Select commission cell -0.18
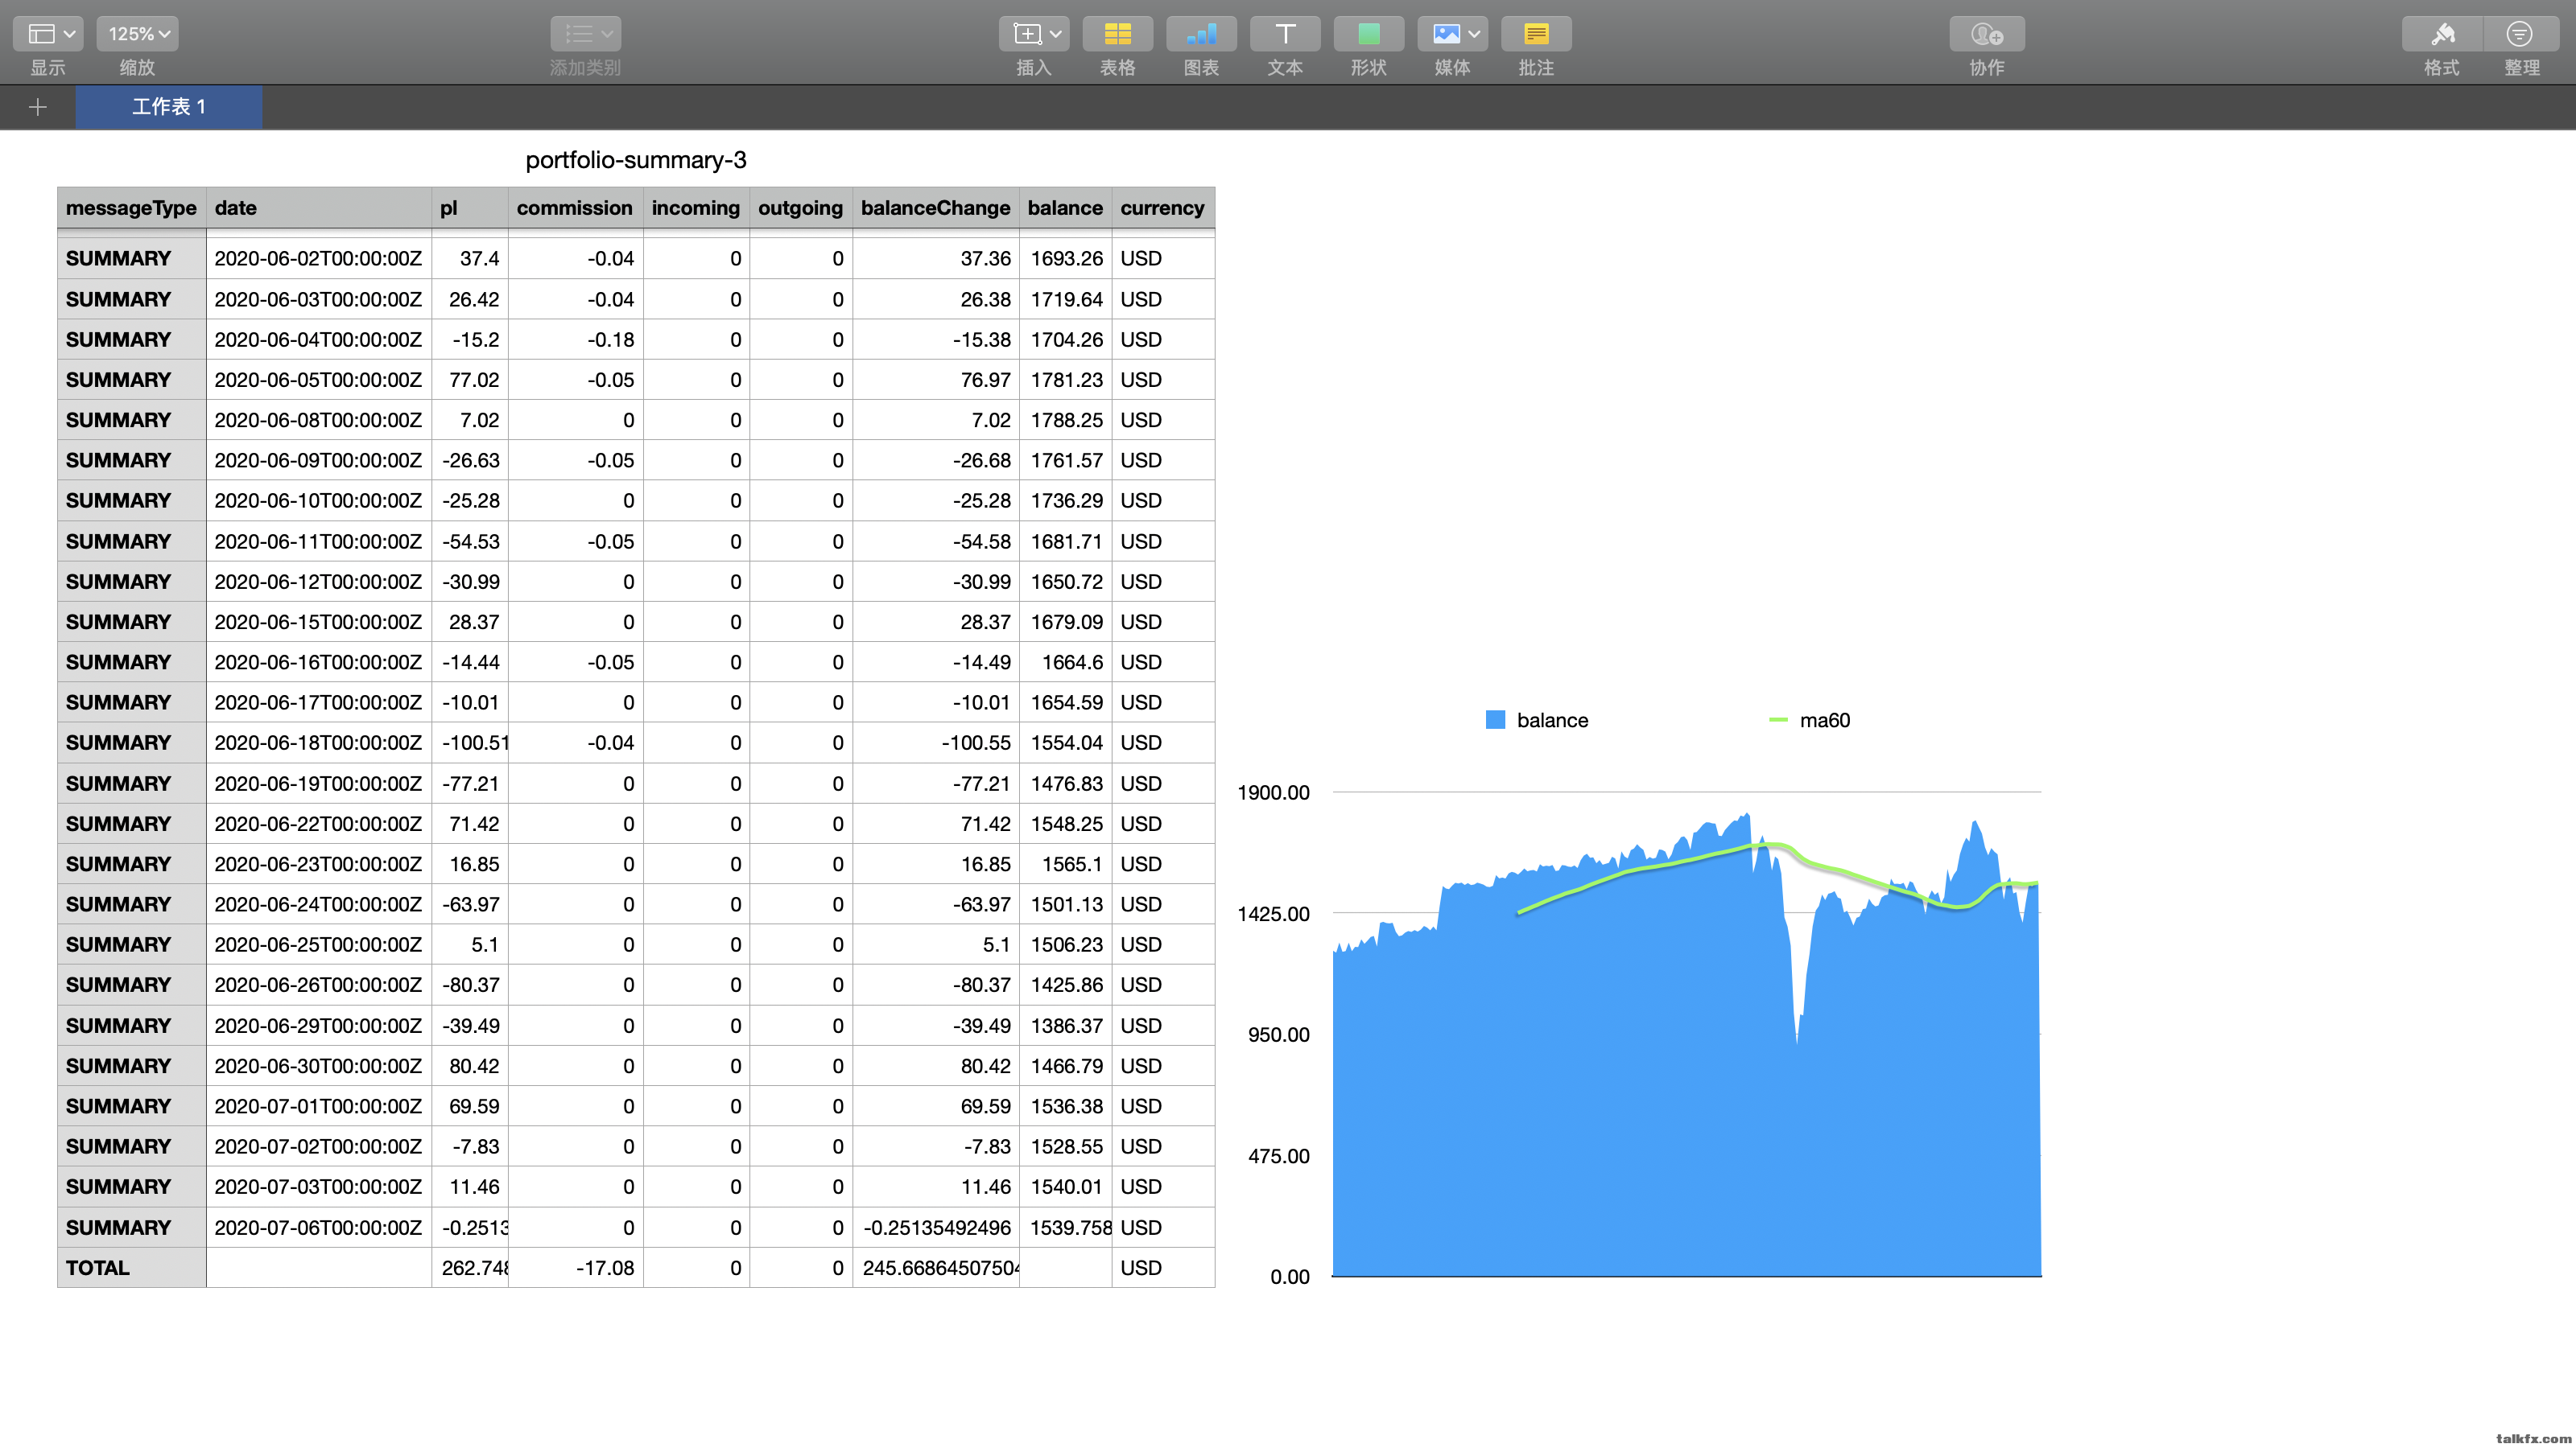The image size is (2576, 1448). click(x=575, y=339)
